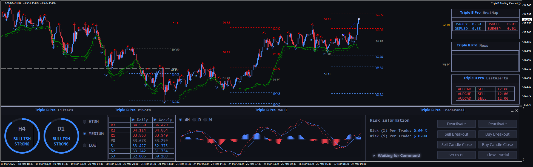Minimize the Triple B Pro TradePanel
This screenshot has height=167, width=533.
[x=512, y=111]
